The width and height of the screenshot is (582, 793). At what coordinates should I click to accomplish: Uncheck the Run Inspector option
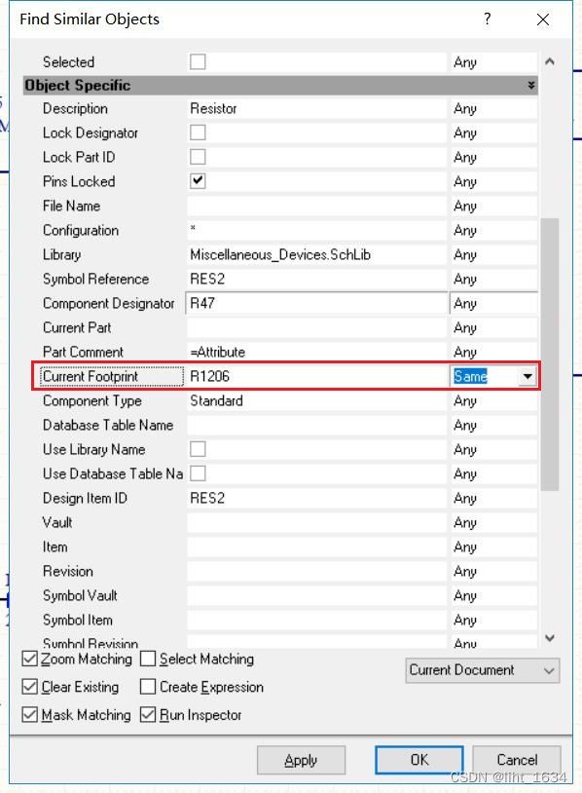click(x=148, y=715)
